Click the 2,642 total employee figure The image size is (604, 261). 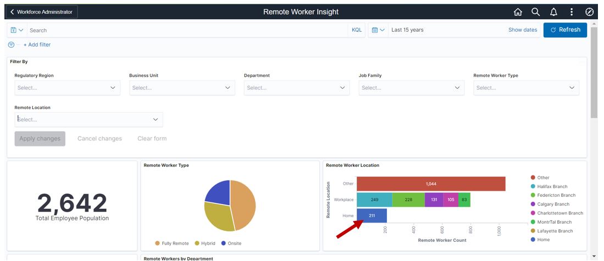click(72, 203)
